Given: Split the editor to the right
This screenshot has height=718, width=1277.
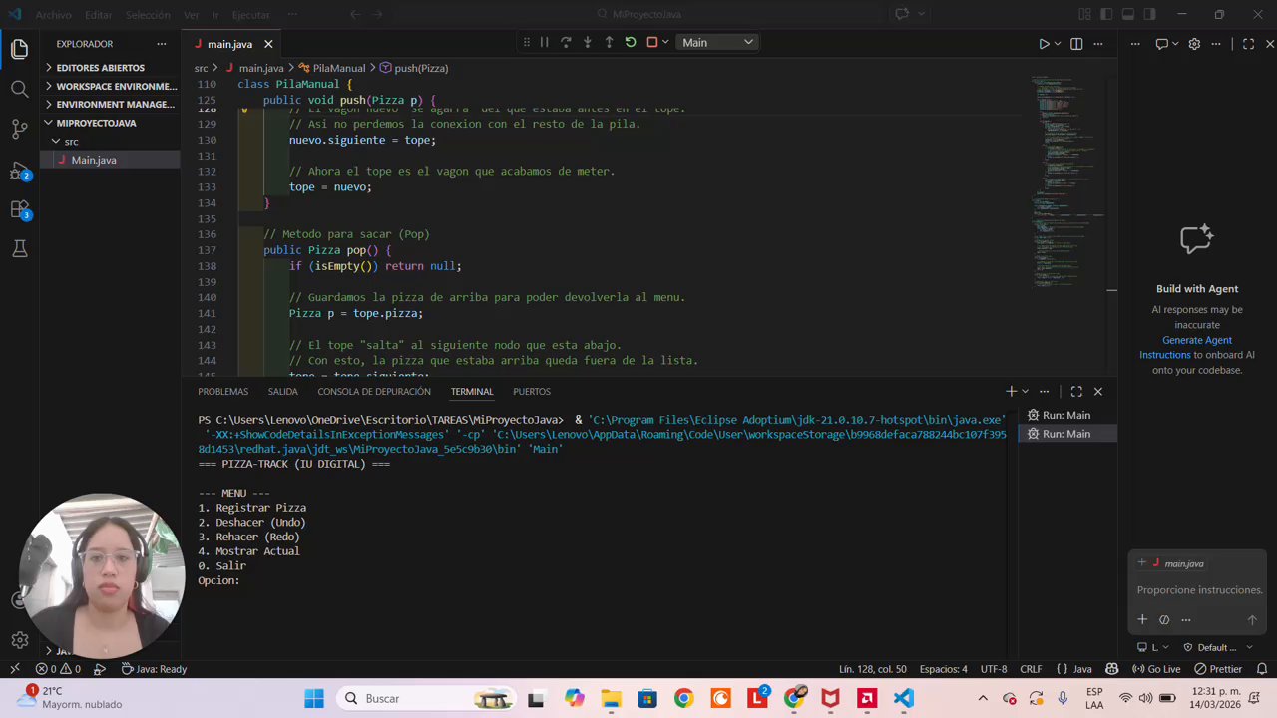Looking at the screenshot, I should [x=1076, y=44].
